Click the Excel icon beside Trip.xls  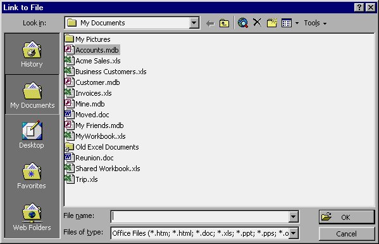70,179
